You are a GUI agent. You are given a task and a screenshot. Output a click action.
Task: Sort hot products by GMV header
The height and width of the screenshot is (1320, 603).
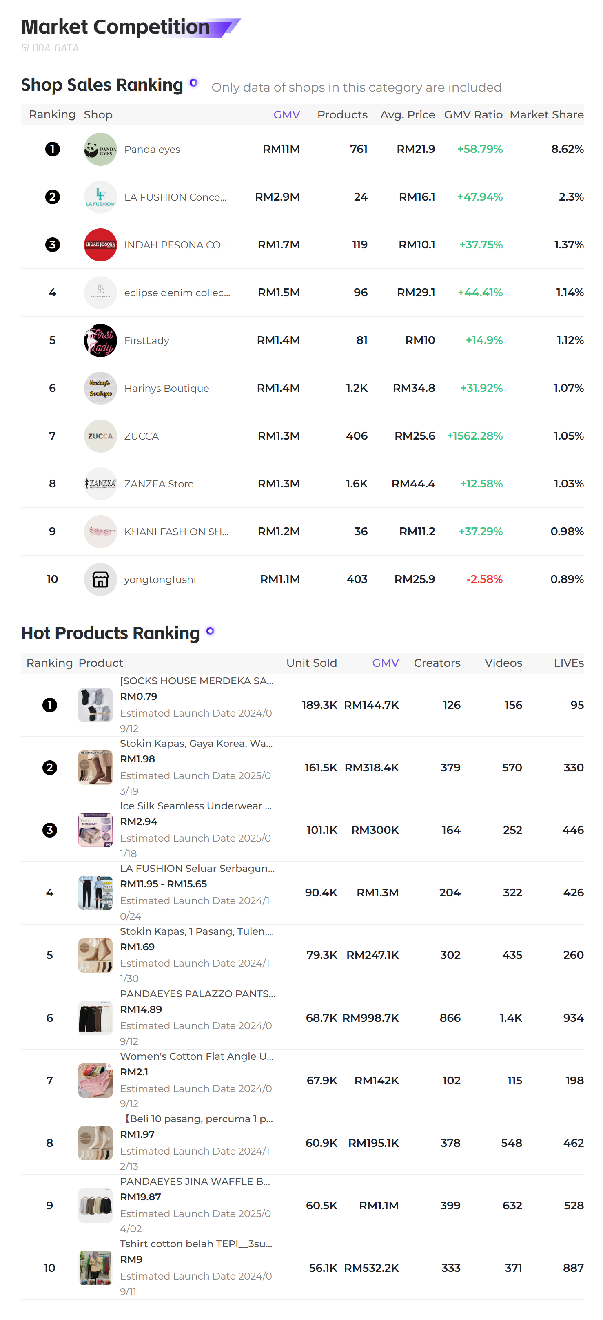(x=386, y=663)
